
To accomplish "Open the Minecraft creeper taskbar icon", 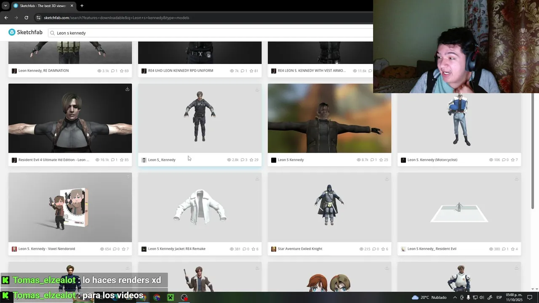I will pos(171,297).
